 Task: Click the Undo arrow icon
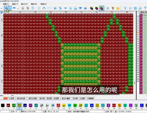6,8
